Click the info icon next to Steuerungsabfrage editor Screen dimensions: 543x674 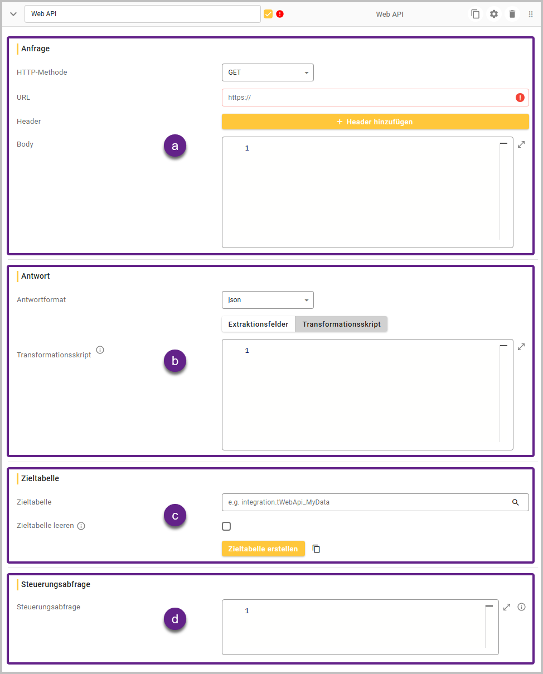(x=521, y=607)
